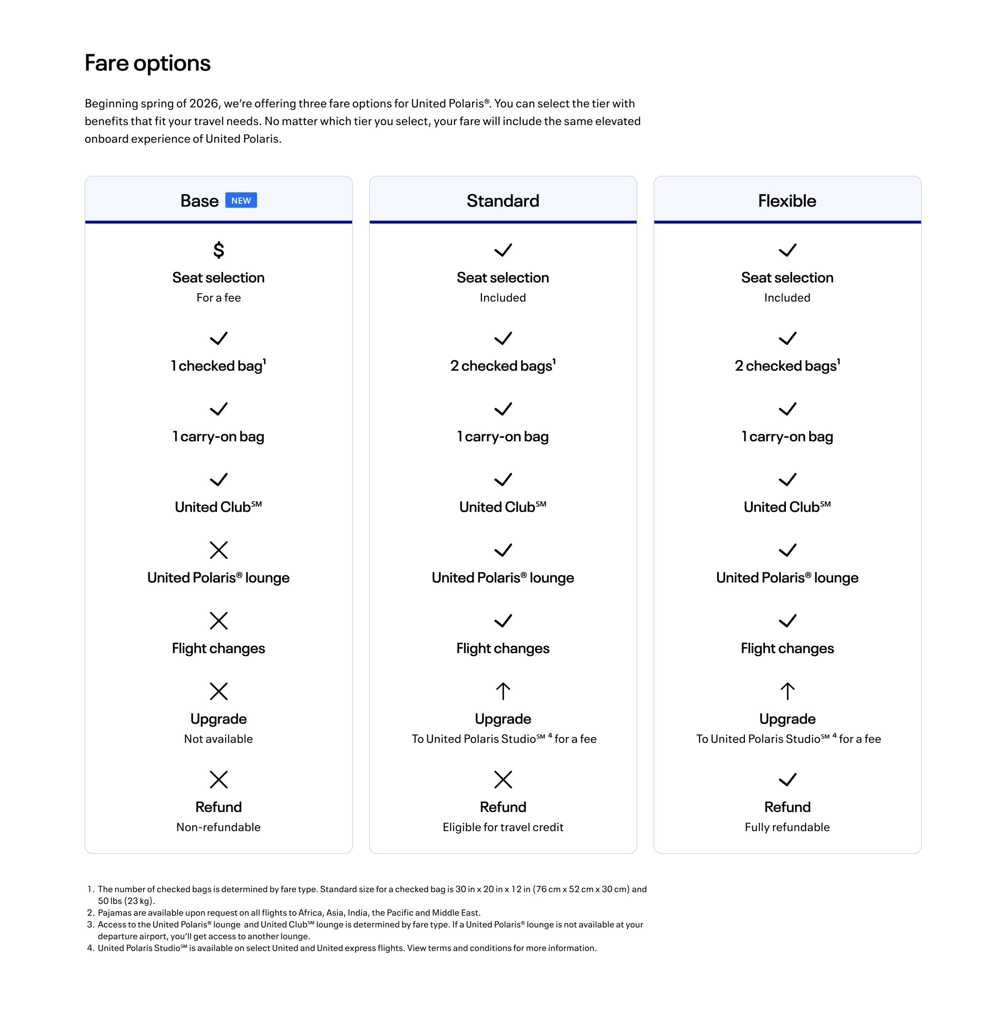Select the Base fare column header

pyautogui.click(x=199, y=201)
